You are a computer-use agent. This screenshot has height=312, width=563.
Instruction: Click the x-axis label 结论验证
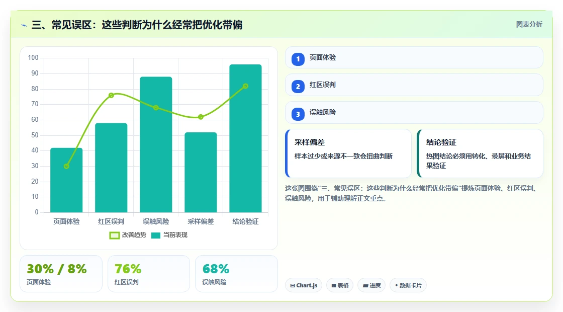coord(245,221)
